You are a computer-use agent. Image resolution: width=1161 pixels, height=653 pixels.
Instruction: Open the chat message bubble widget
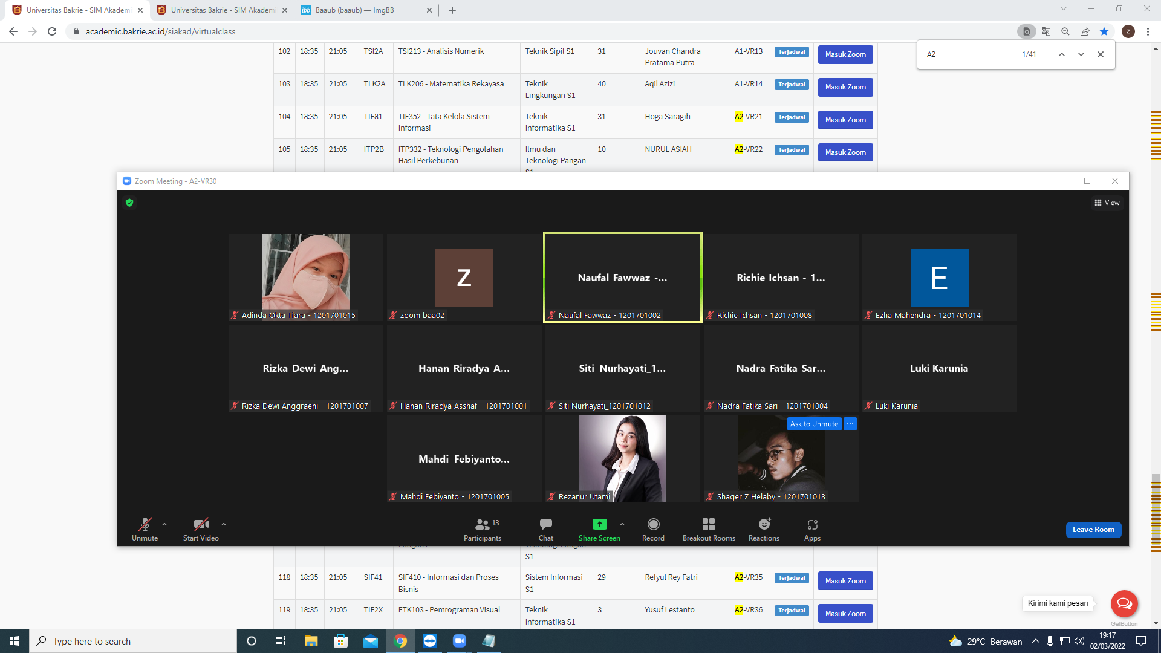coord(1124,603)
